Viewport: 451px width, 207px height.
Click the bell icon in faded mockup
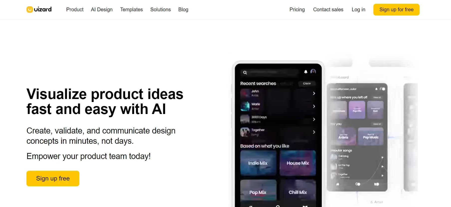[x=376, y=89]
